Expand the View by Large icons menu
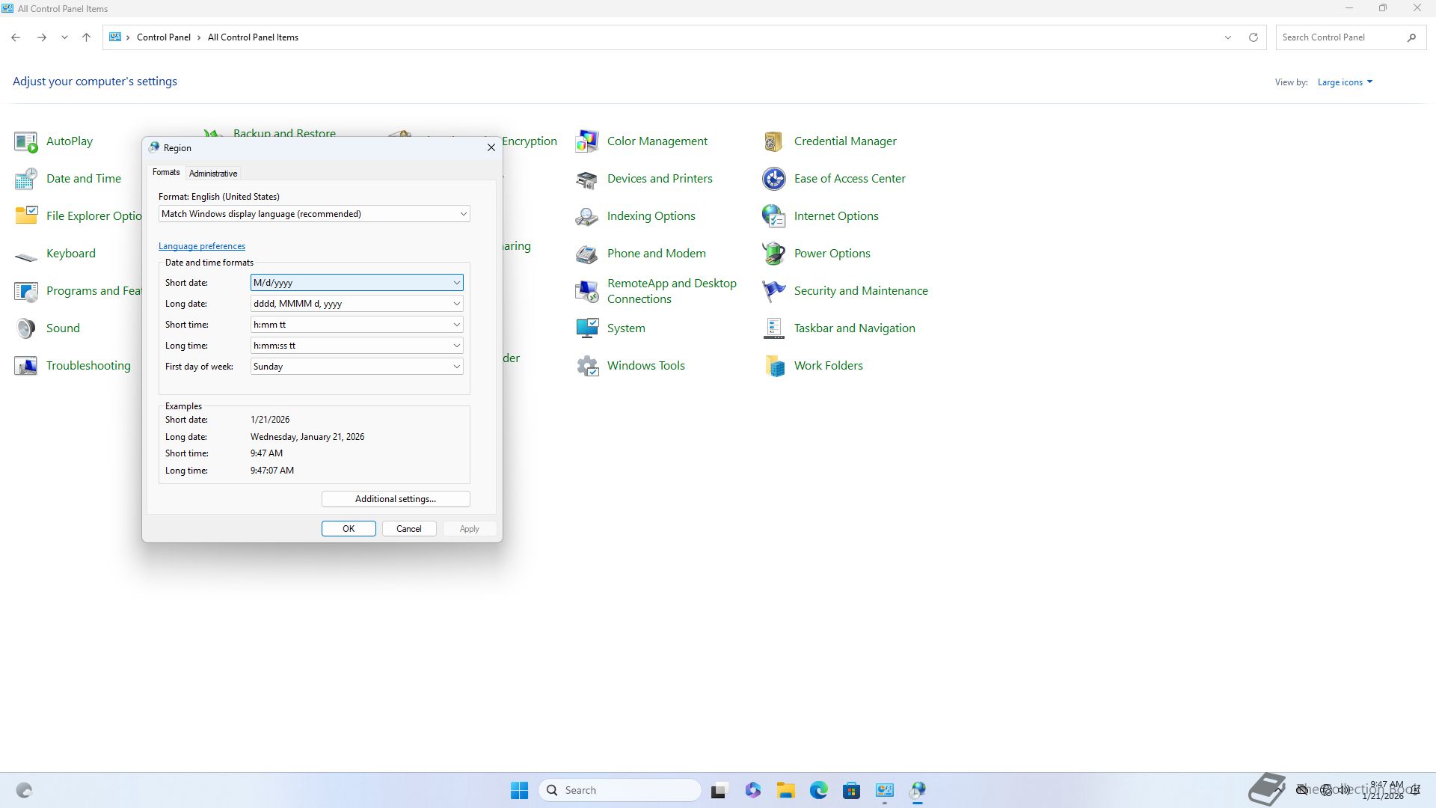Viewport: 1436px width, 808px height. (1345, 82)
